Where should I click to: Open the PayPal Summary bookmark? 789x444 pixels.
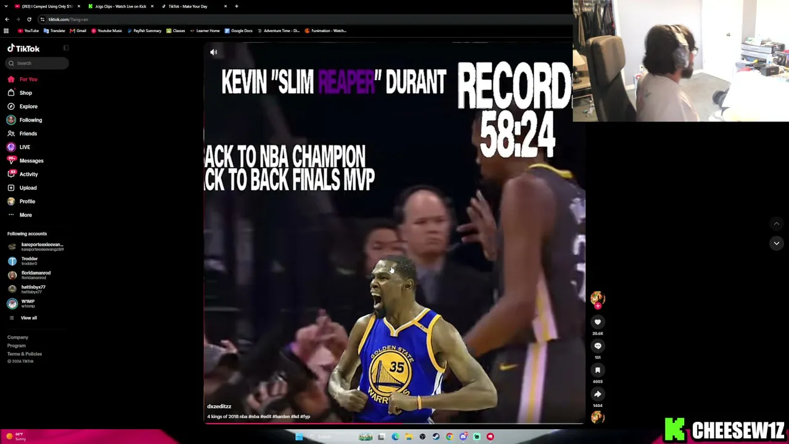point(144,31)
